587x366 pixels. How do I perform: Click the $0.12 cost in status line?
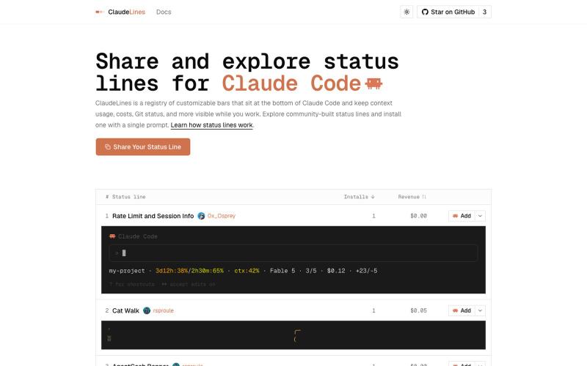(x=336, y=271)
